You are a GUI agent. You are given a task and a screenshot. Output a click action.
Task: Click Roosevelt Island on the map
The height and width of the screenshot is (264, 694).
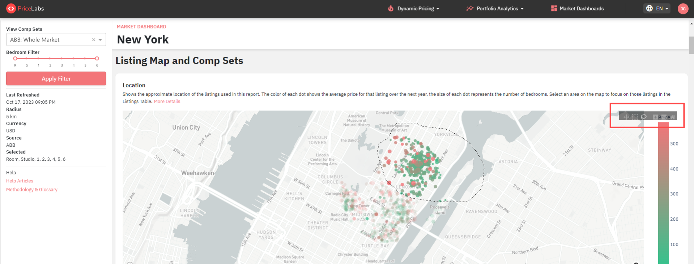439,210
